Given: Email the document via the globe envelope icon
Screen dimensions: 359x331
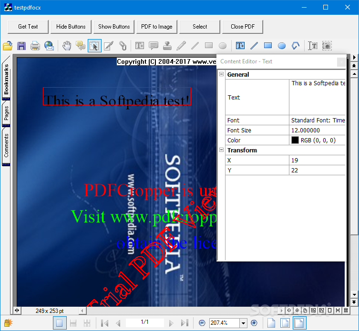Looking at the screenshot, I should coord(49,46).
